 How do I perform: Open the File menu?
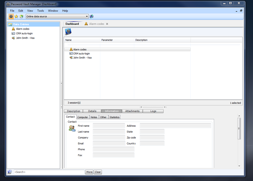(x=12, y=10)
